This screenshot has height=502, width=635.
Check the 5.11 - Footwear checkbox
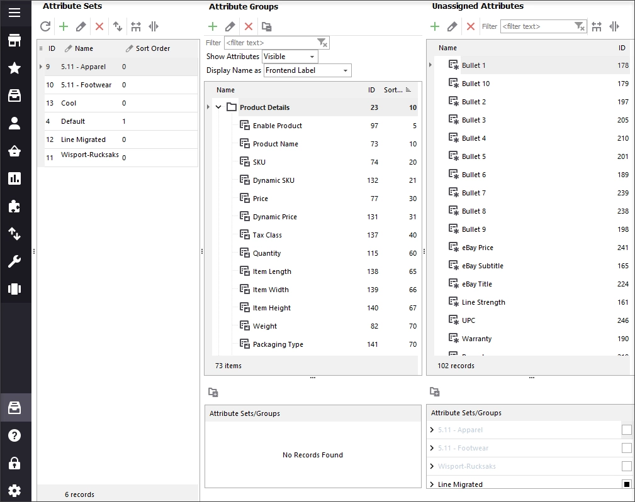click(x=626, y=448)
